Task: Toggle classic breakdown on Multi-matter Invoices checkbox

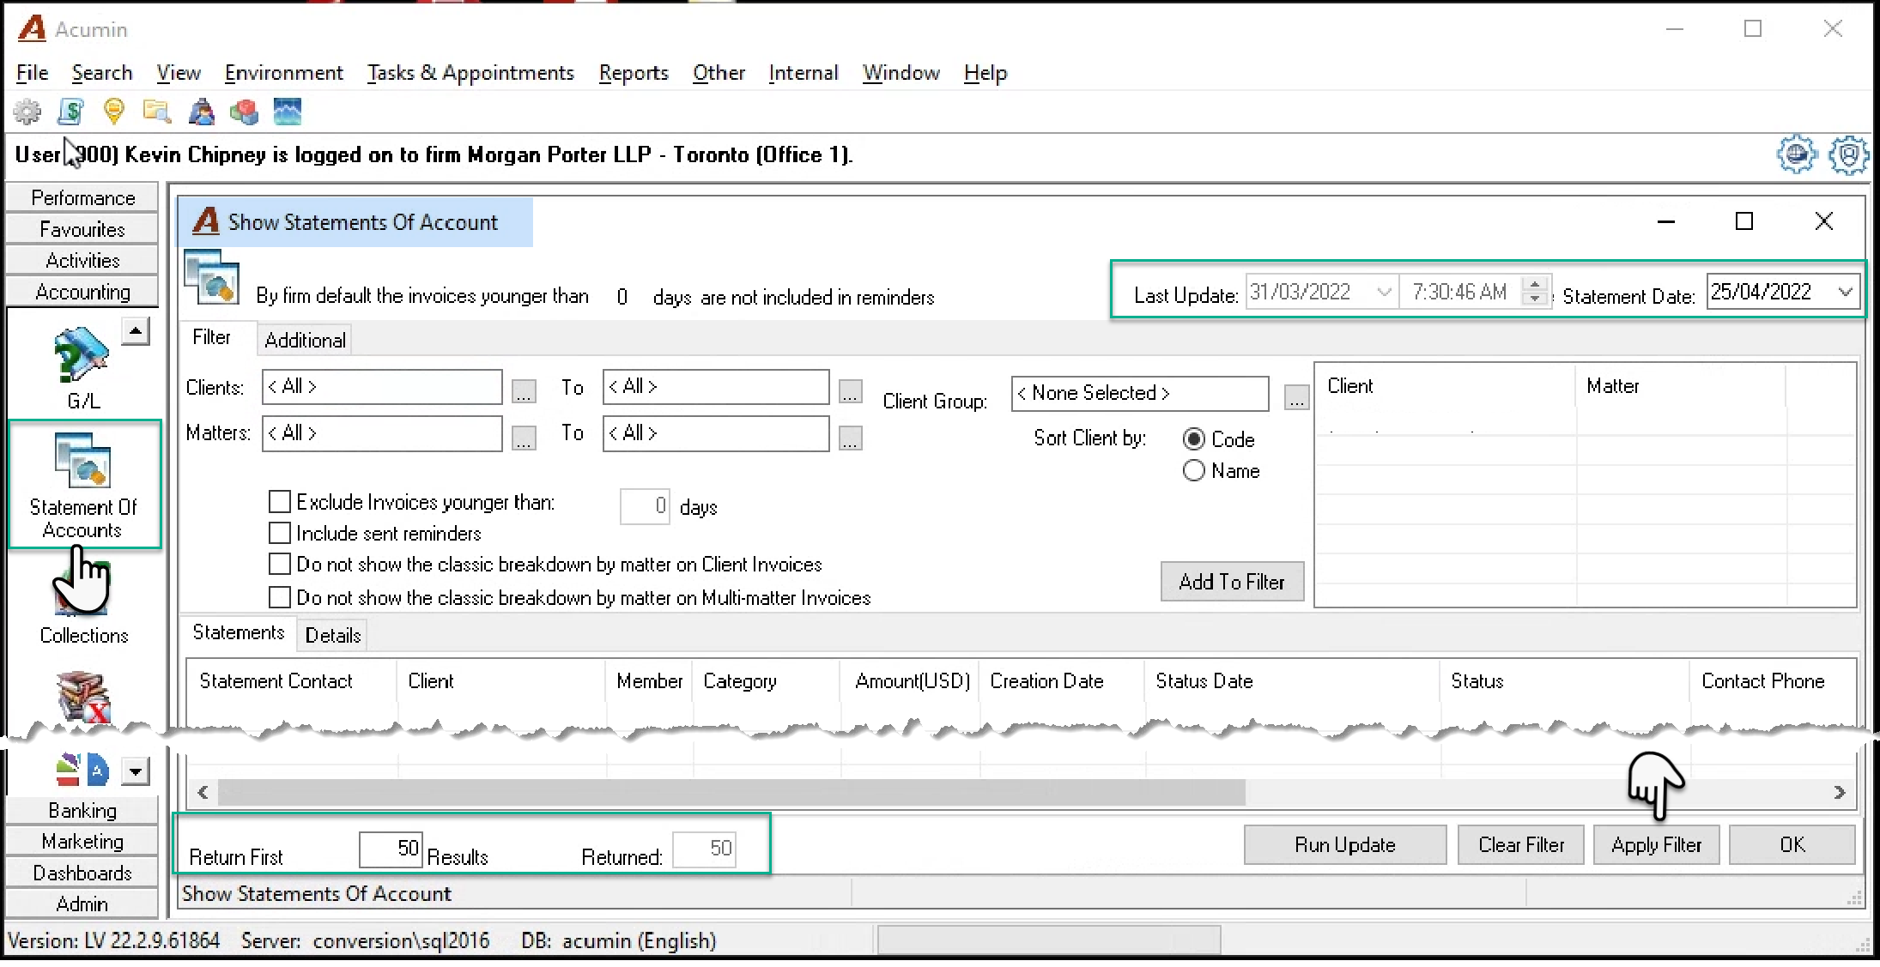Action: [x=280, y=596]
